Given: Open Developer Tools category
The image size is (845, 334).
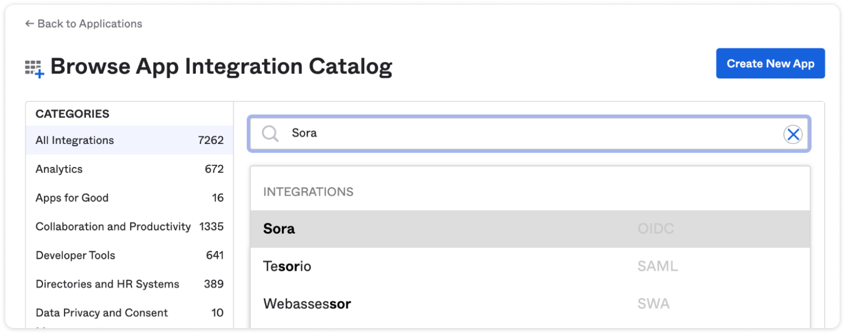Looking at the screenshot, I should coord(129,255).
